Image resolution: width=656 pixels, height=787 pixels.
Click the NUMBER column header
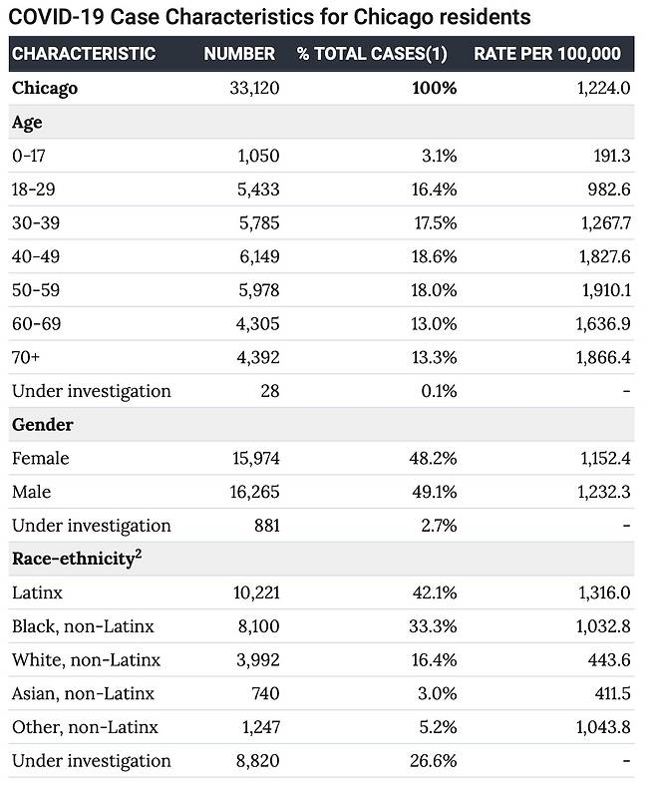239,53
